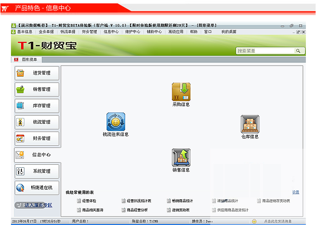
Task: Click the 财务管理 calendar icon
Action: (x=20, y=138)
